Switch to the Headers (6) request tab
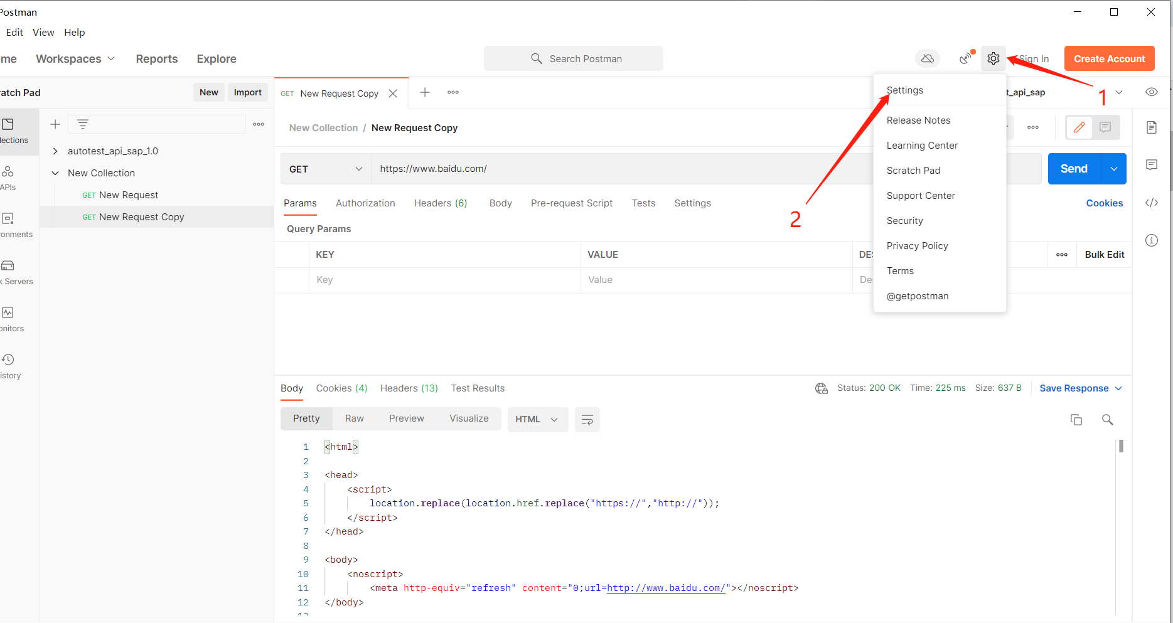Screen dimensions: 1173x623 click(441, 203)
